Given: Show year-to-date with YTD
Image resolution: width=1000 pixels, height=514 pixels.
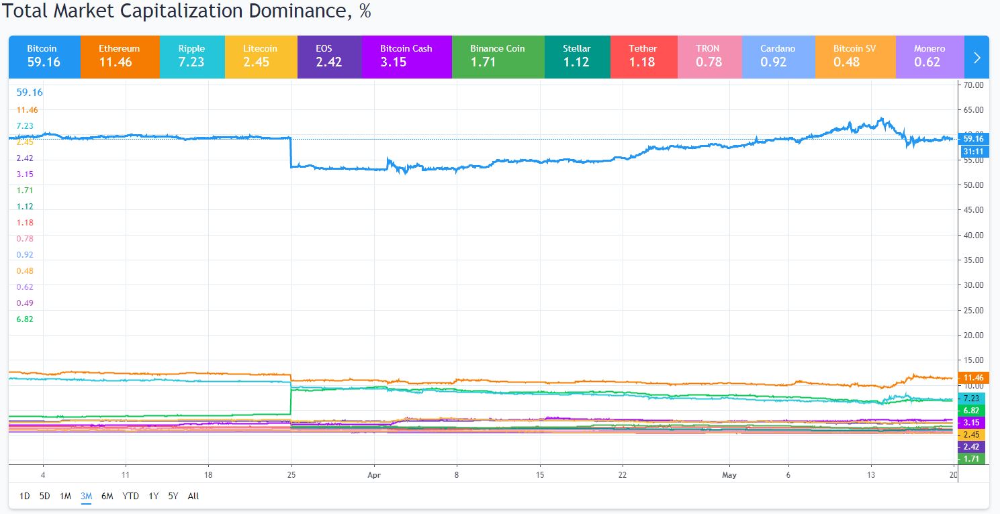Looking at the screenshot, I should [130, 497].
